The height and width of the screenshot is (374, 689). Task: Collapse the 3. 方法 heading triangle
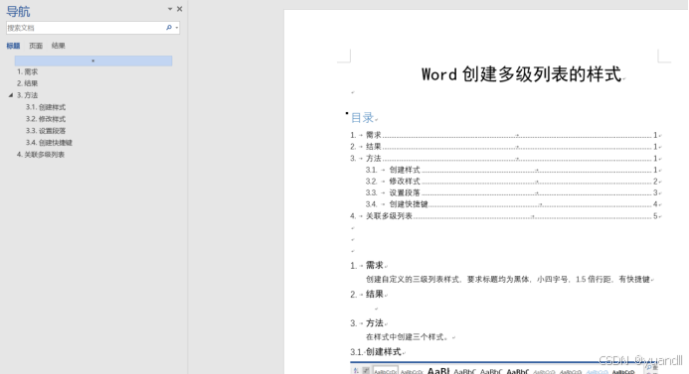(11, 95)
